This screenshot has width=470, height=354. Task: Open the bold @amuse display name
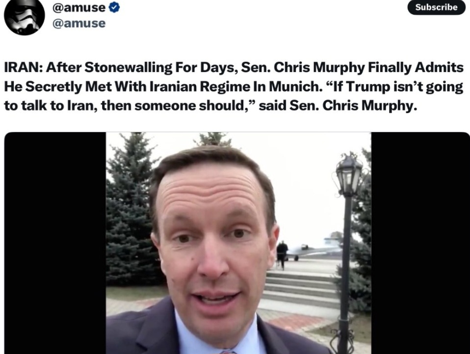pyautogui.click(x=79, y=7)
